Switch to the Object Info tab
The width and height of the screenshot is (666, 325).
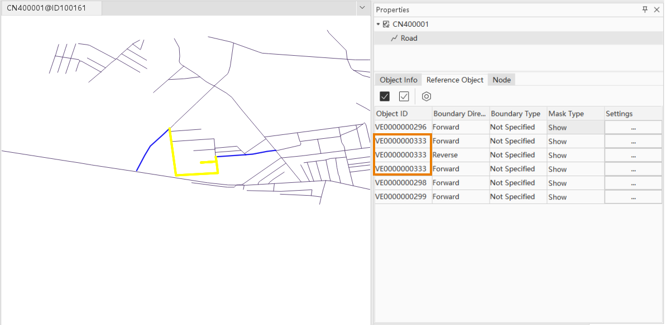click(x=398, y=80)
